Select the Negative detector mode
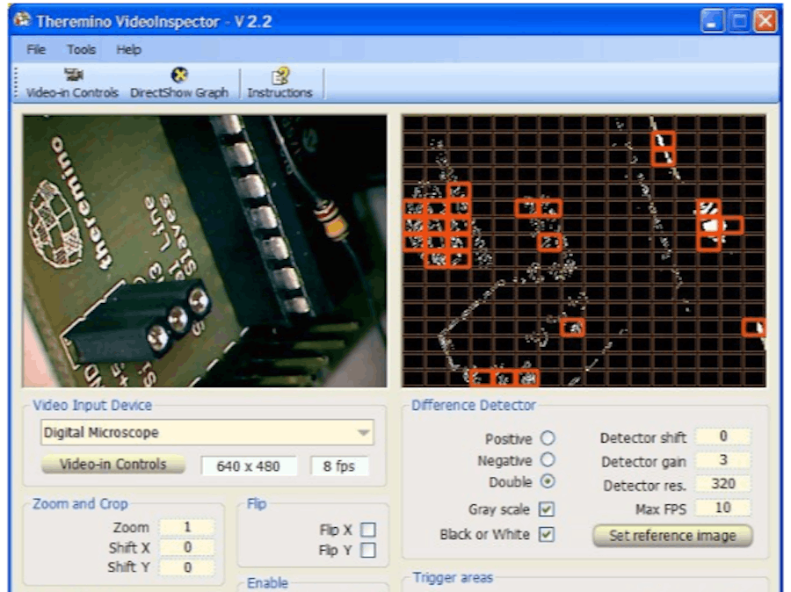791x592 pixels. tap(548, 459)
